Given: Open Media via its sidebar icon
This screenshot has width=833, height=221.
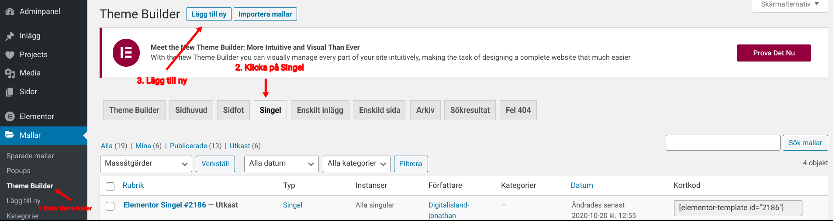Looking at the screenshot, I should (10, 73).
